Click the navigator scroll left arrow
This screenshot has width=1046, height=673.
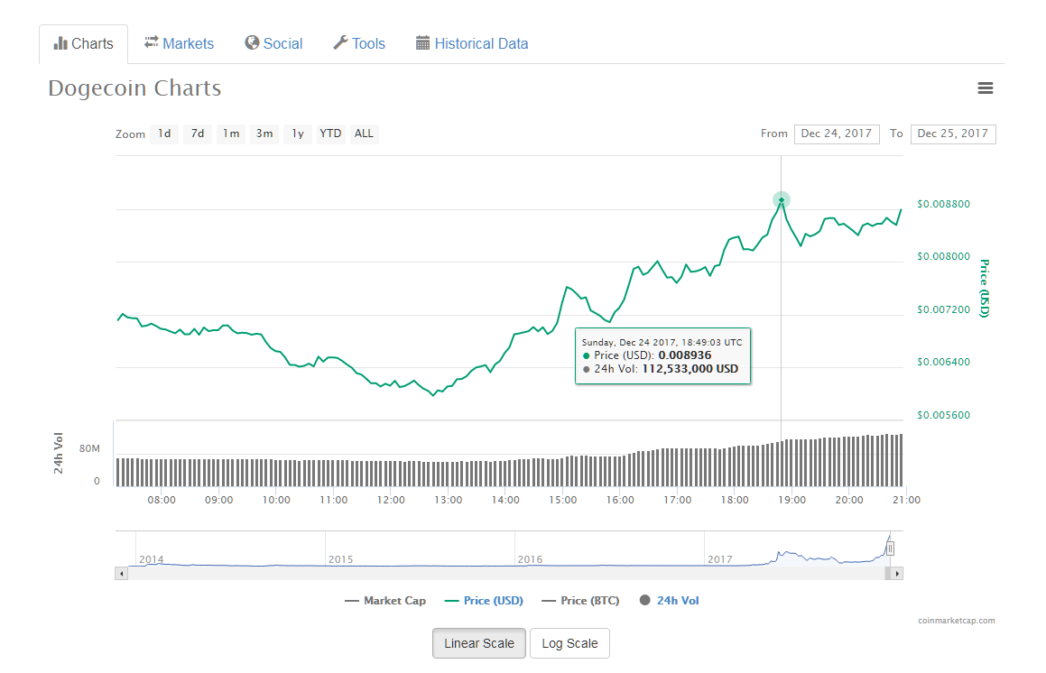[120, 573]
